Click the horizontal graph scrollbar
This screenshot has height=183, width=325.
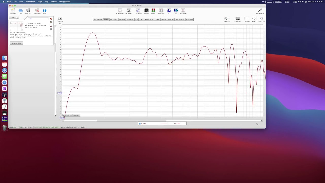click(132, 121)
